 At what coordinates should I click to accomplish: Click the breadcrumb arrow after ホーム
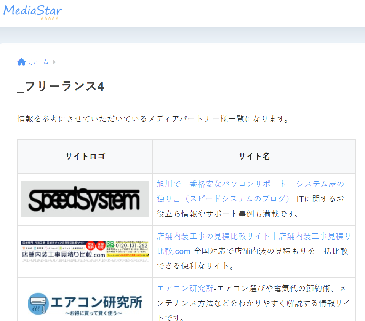coord(54,62)
